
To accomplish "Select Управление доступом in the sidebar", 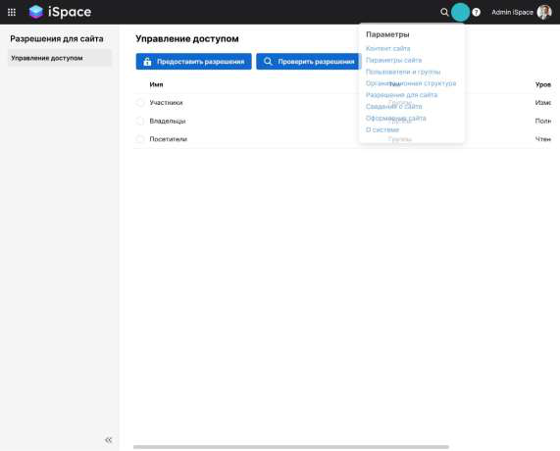I will click(60, 58).
